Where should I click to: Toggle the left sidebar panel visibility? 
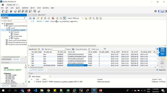(159, 11)
